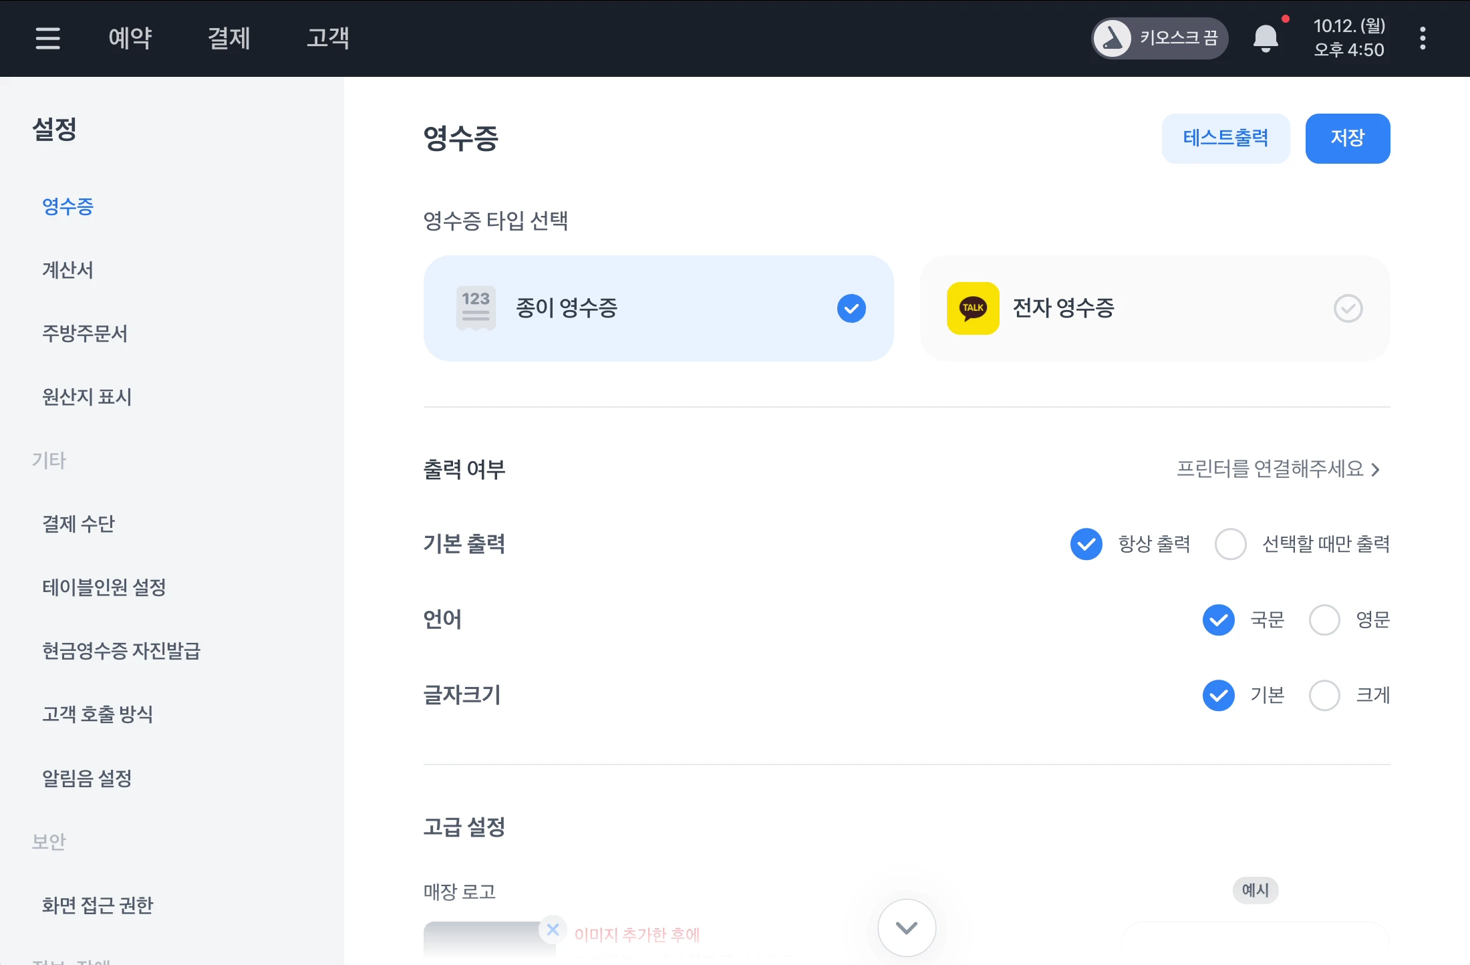Choose 항상 출력 option
1470x965 pixels.
tap(1086, 544)
